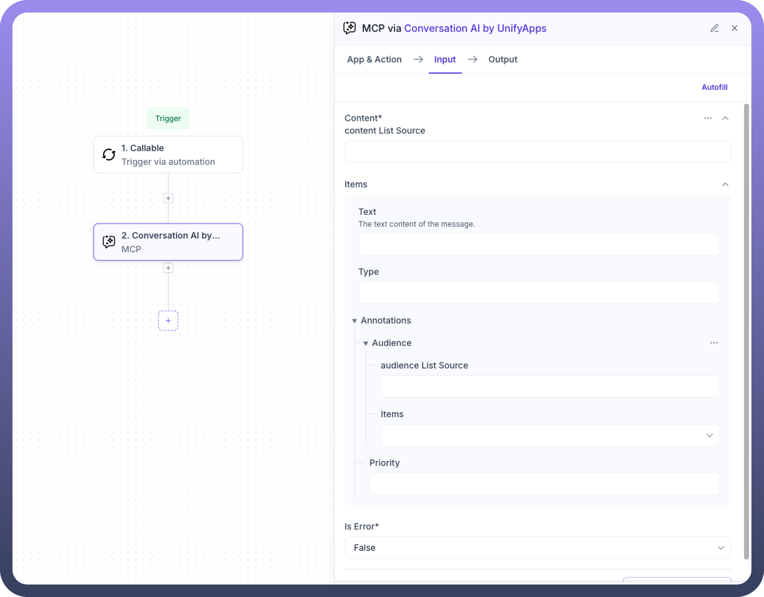Click the MCP header chat-sparkle icon
Image resolution: width=764 pixels, height=597 pixels.
(x=350, y=28)
